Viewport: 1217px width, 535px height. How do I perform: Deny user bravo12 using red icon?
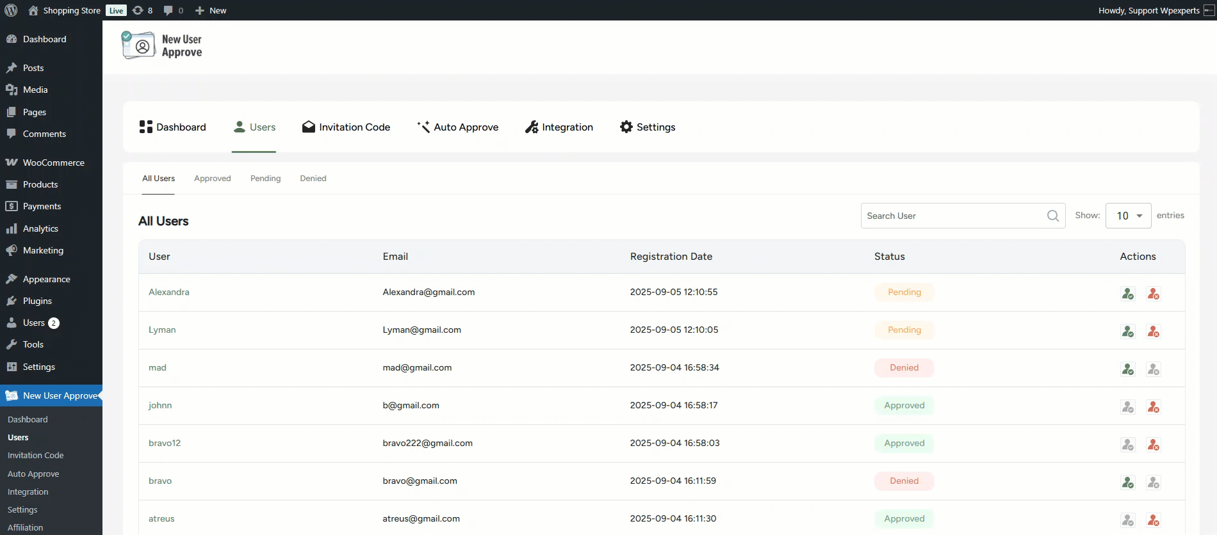pyautogui.click(x=1154, y=445)
